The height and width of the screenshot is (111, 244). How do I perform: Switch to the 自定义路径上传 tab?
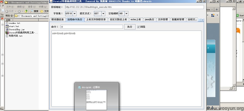118,20
